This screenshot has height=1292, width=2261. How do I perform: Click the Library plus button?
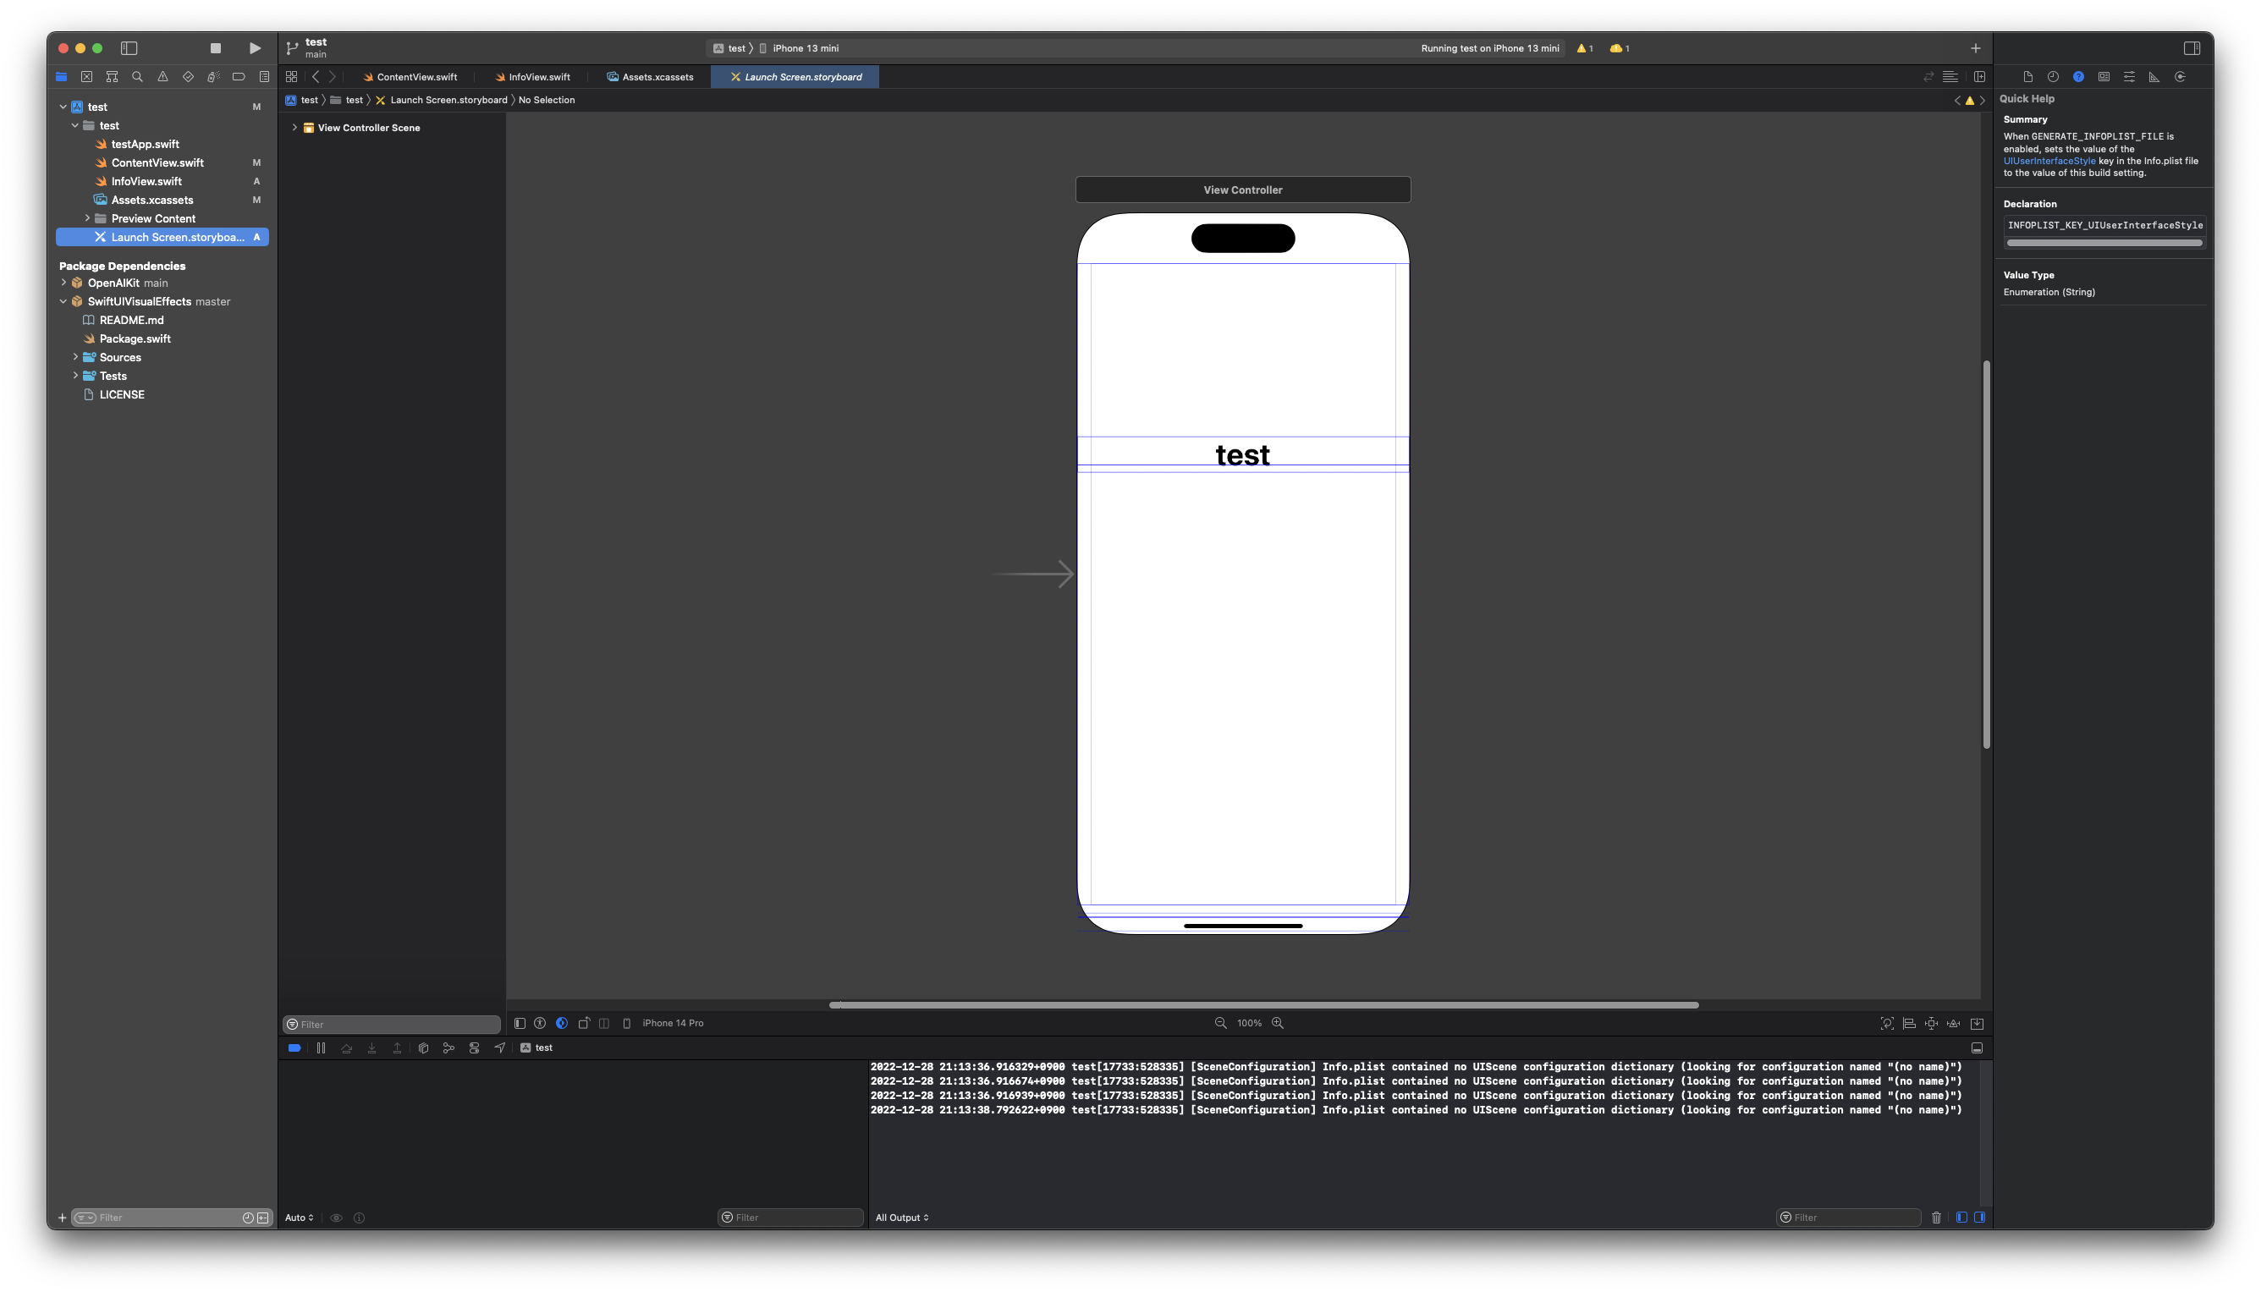point(1975,48)
